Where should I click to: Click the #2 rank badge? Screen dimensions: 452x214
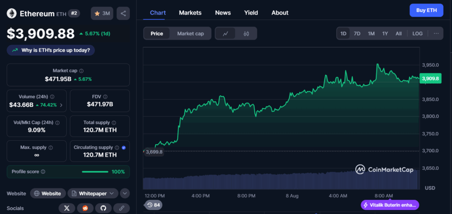coord(74,13)
